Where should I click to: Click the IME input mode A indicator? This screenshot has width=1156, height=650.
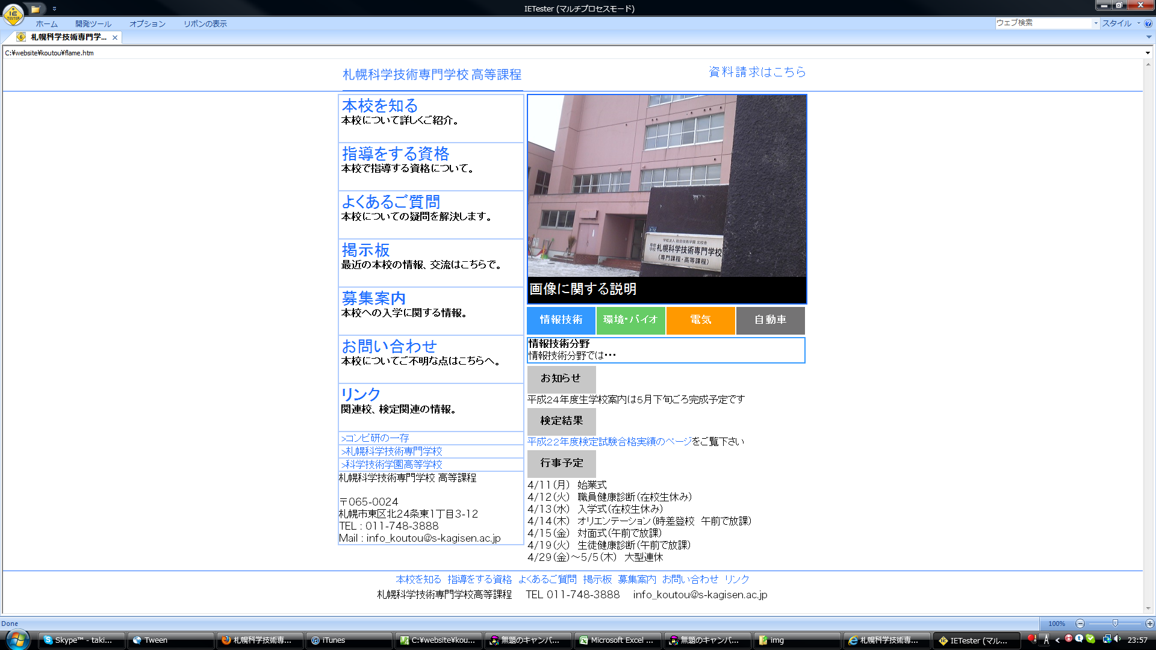[x=1046, y=640]
